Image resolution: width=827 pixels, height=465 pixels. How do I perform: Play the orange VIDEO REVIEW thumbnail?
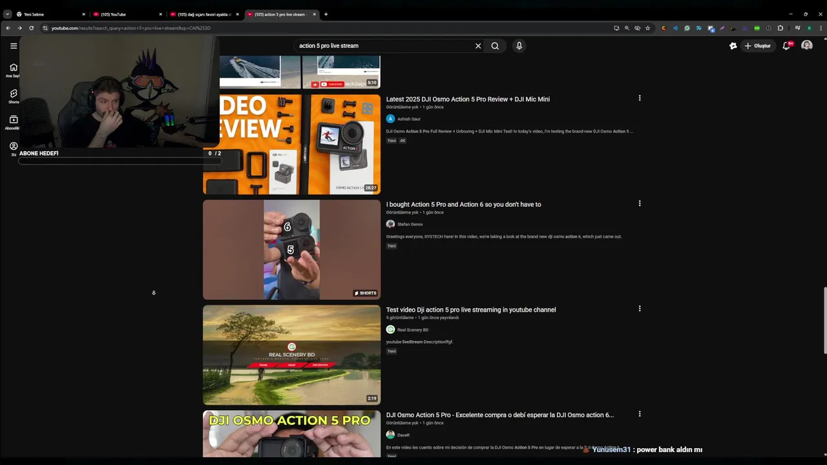[291, 145]
